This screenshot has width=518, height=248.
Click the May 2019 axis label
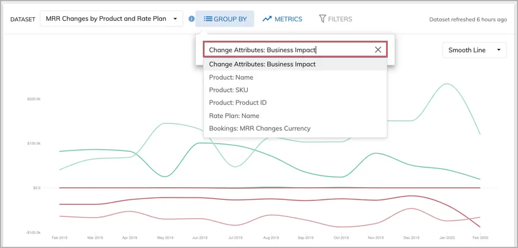click(165, 238)
